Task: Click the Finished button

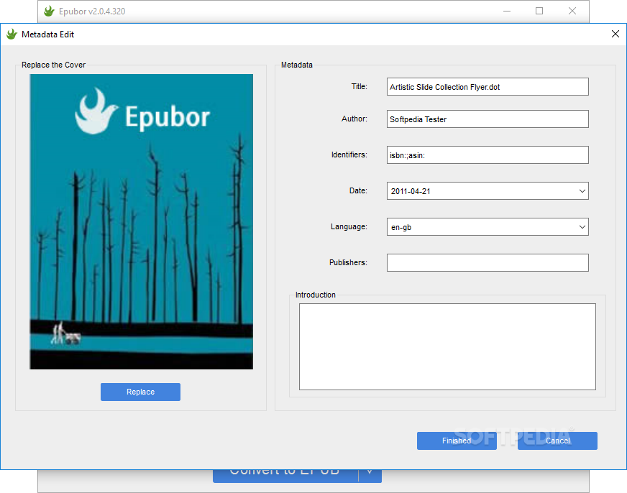Action: [457, 441]
